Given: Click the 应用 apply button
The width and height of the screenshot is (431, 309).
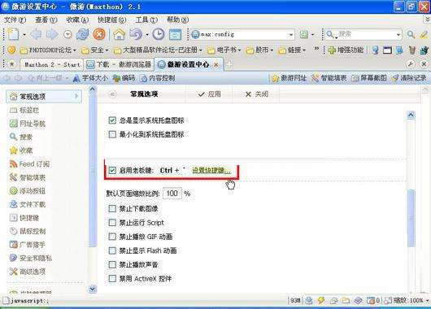Looking at the screenshot, I should tap(210, 94).
